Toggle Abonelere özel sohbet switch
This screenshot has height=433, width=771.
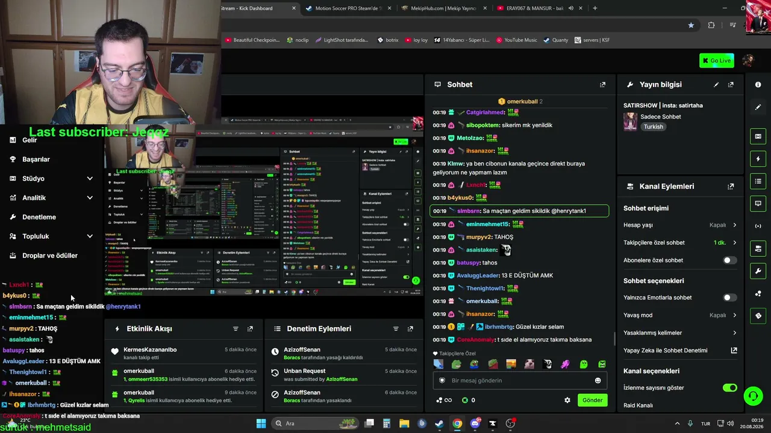pyautogui.click(x=729, y=260)
